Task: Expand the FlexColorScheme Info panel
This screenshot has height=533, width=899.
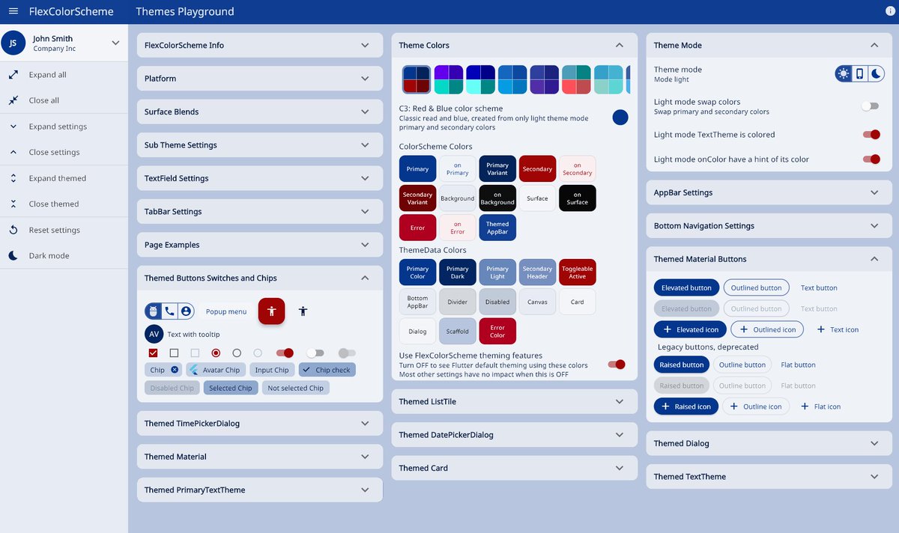Action: point(260,45)
